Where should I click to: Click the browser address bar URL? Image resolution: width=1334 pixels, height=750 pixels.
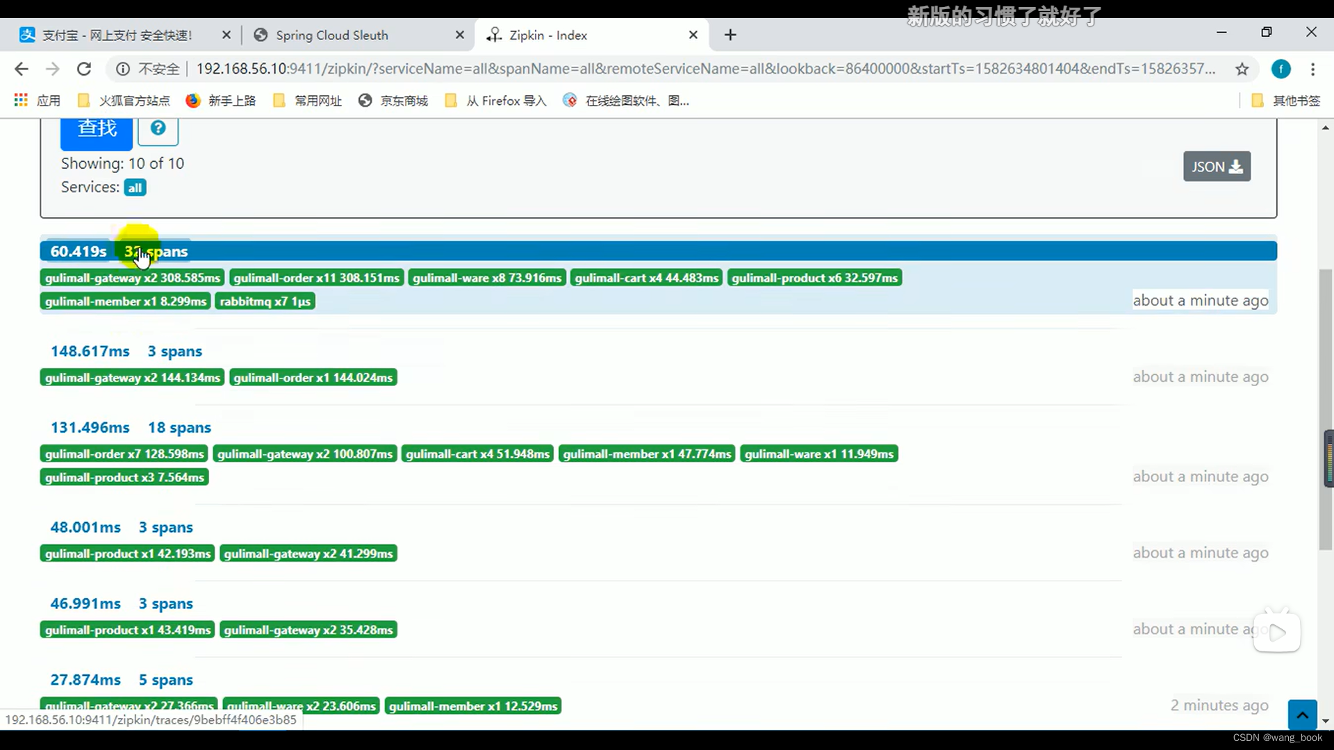(x=705, y=69)
